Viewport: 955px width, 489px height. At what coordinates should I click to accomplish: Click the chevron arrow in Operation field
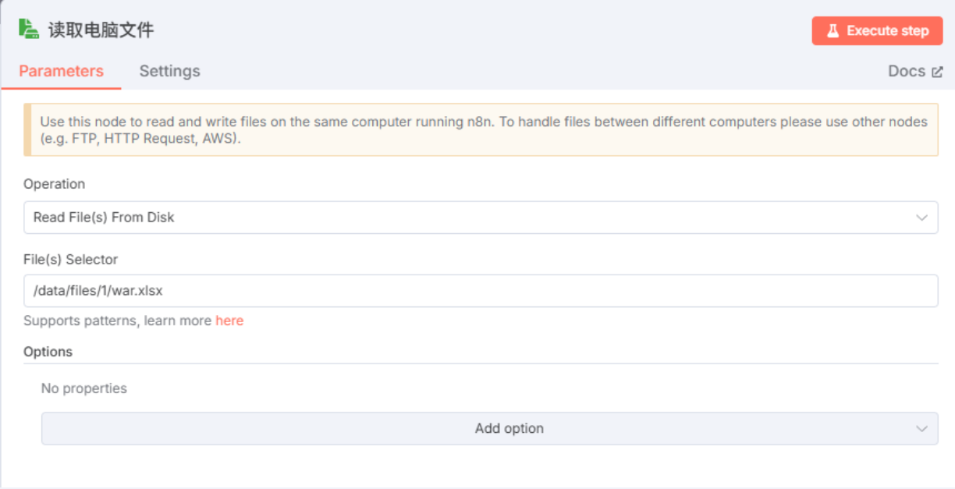pyautogui.click(x=921, y=218)
